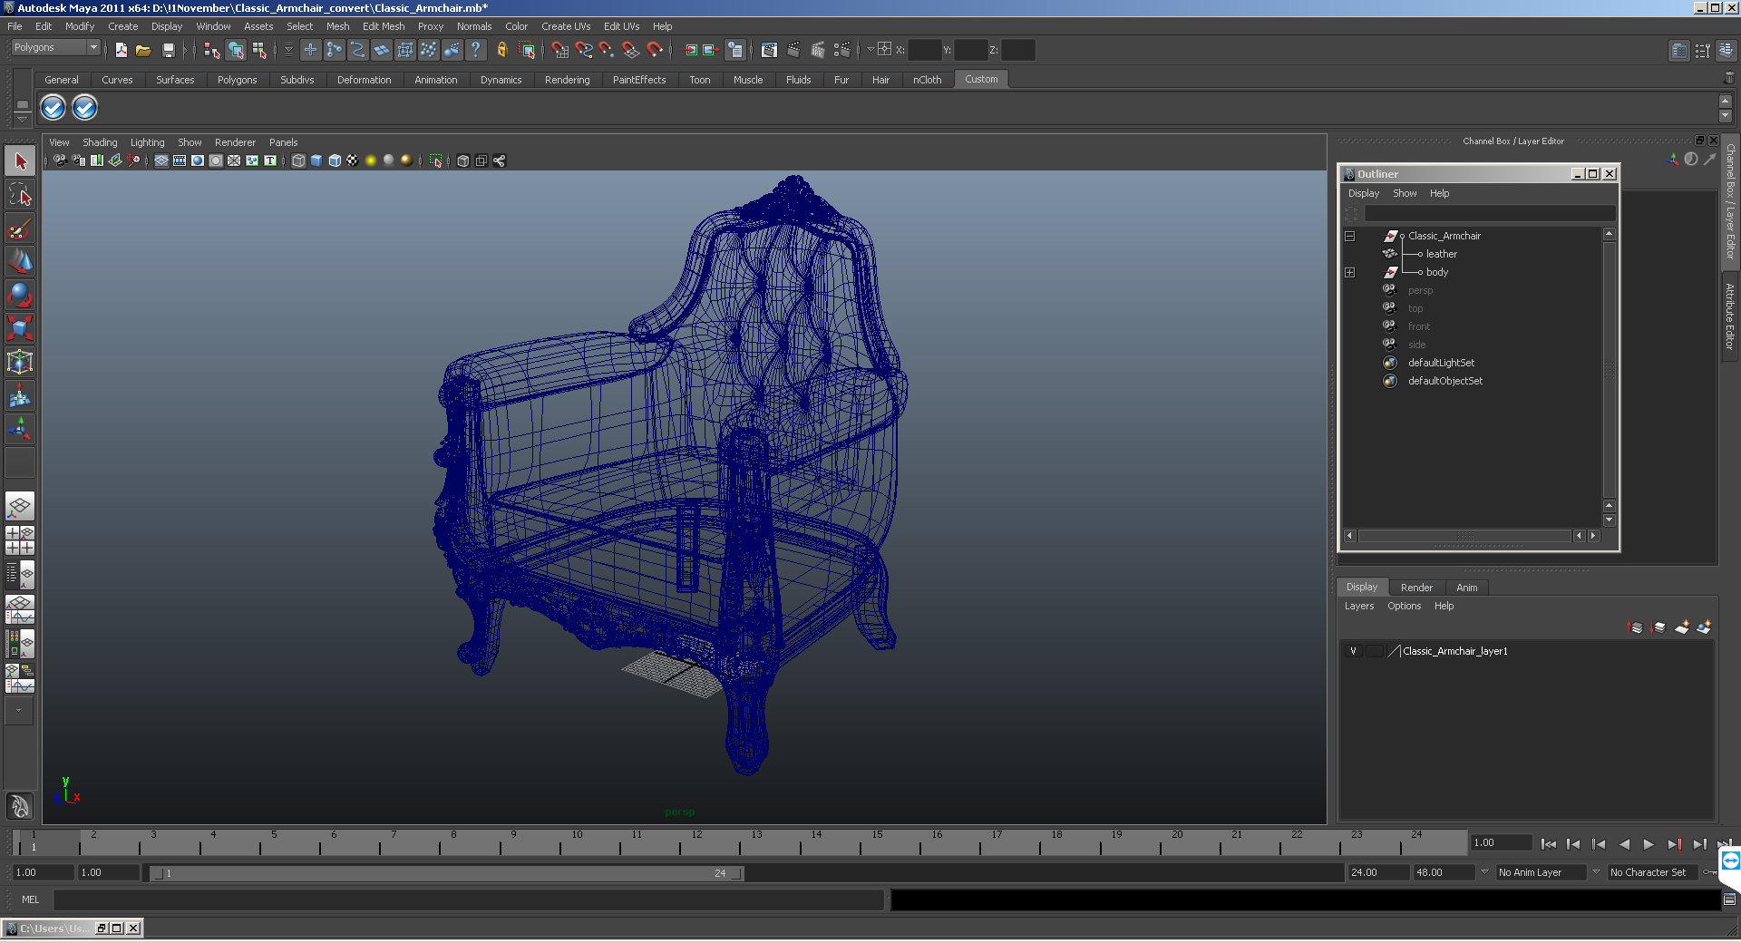
Task: Select the arrow Select tool
Action: (20, 161)
